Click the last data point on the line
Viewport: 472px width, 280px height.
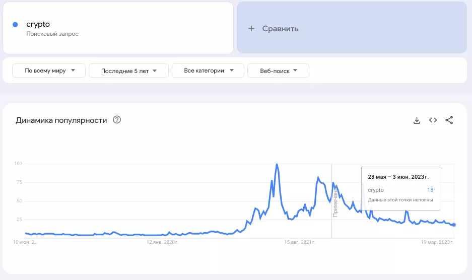(454, 225)
